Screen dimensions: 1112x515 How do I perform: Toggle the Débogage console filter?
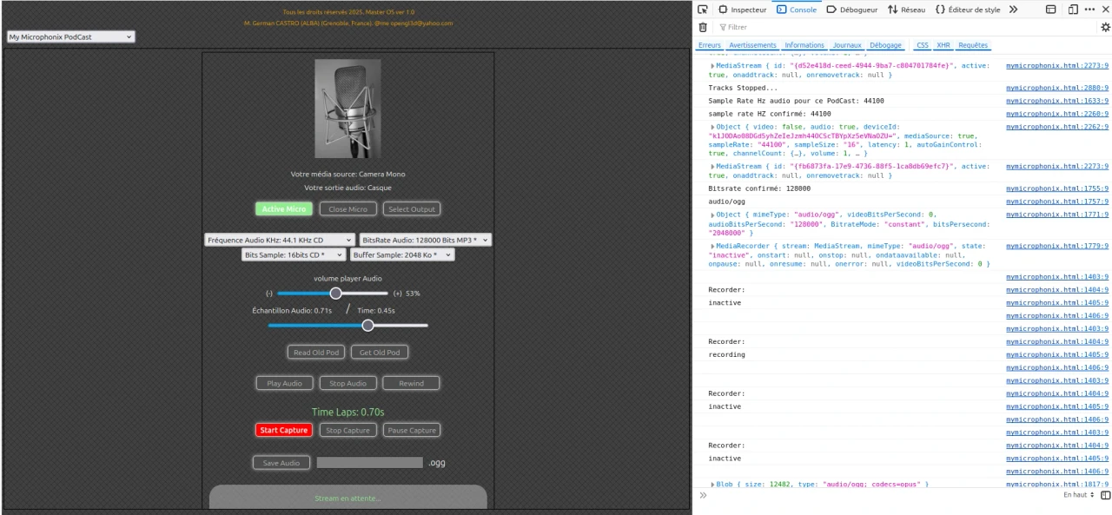click(886, 45)
